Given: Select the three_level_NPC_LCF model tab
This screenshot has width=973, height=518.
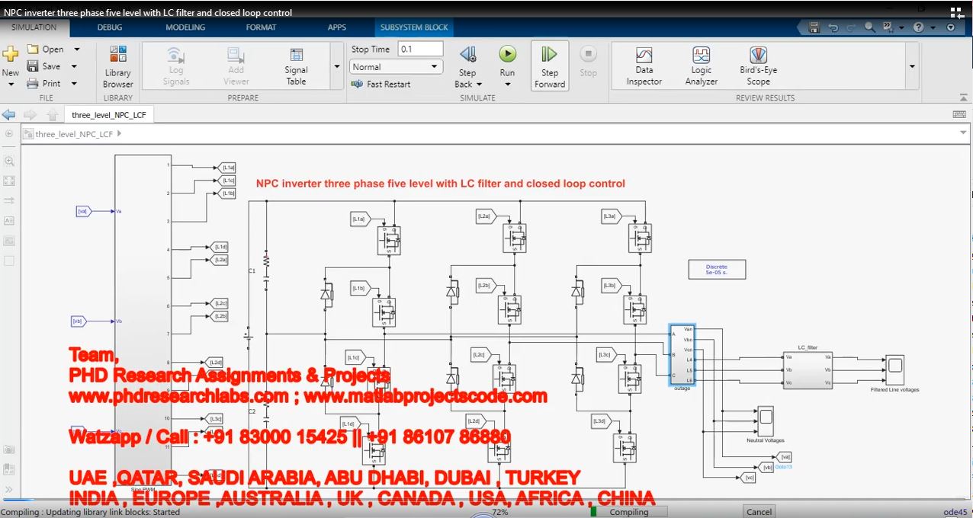Looking at the screenshot, I should coord(108,115).
